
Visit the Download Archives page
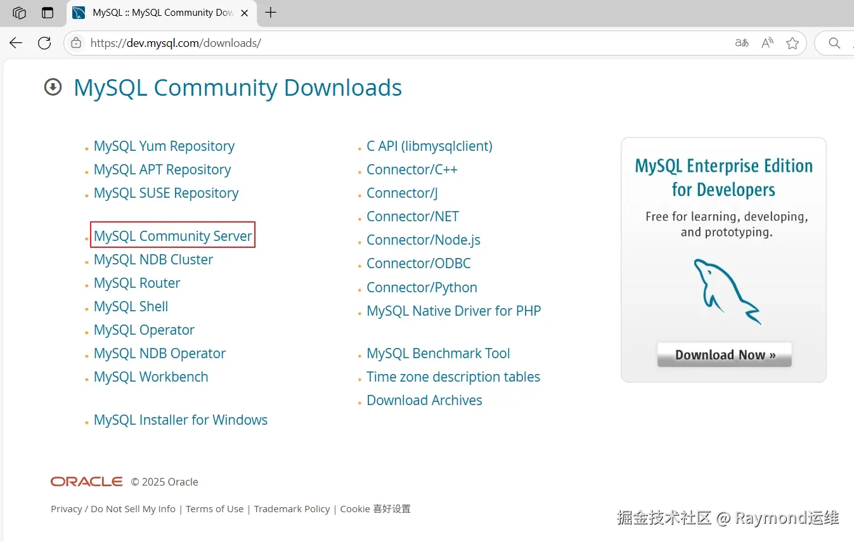pos(424,400)
